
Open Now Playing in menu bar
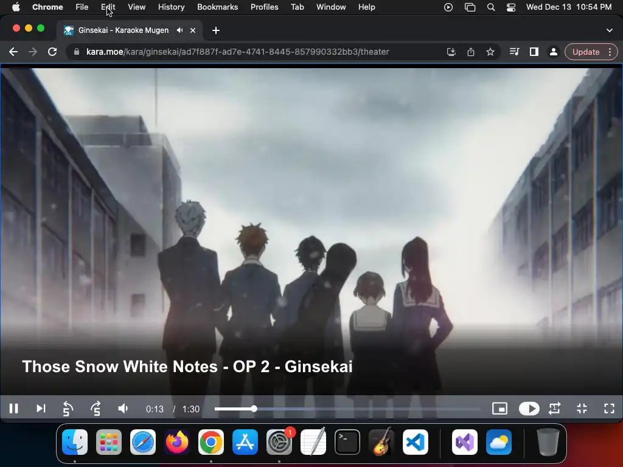[x=448, y=7]
